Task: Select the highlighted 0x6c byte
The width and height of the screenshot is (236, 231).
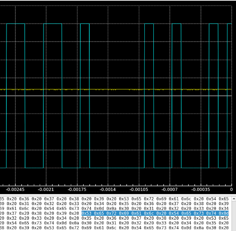Action: click(x=149, y=213)
